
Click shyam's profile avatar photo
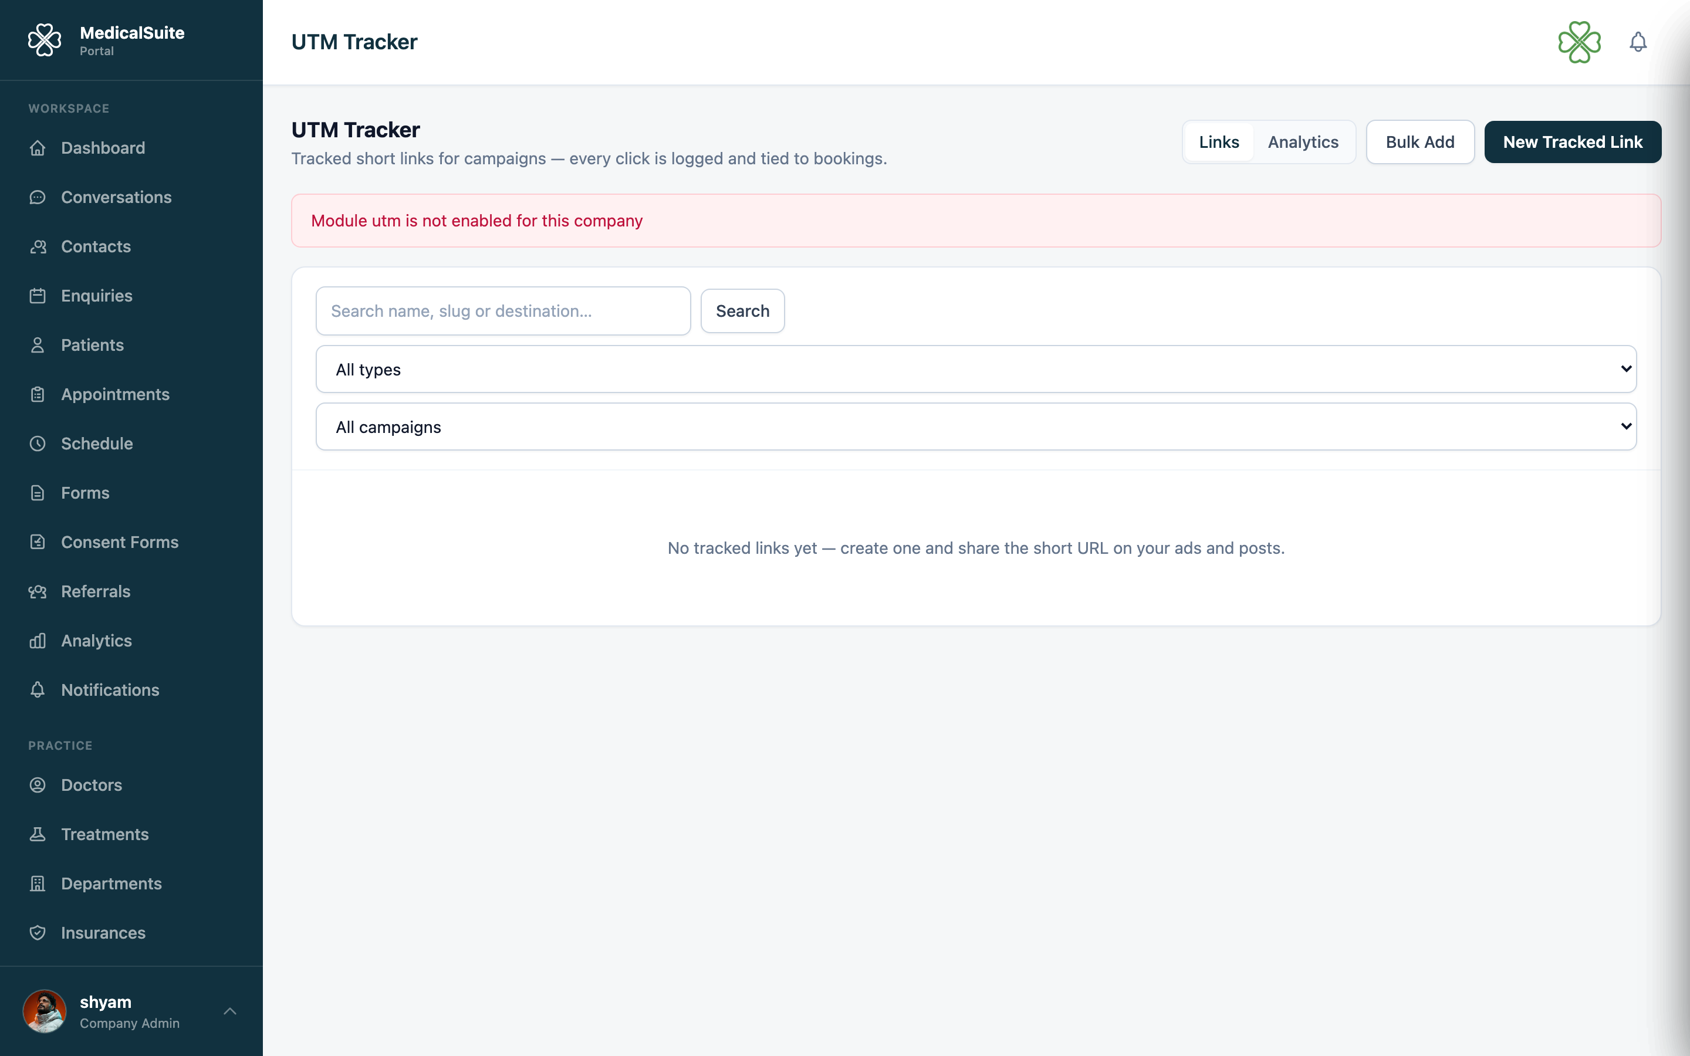pos(45,1011)
